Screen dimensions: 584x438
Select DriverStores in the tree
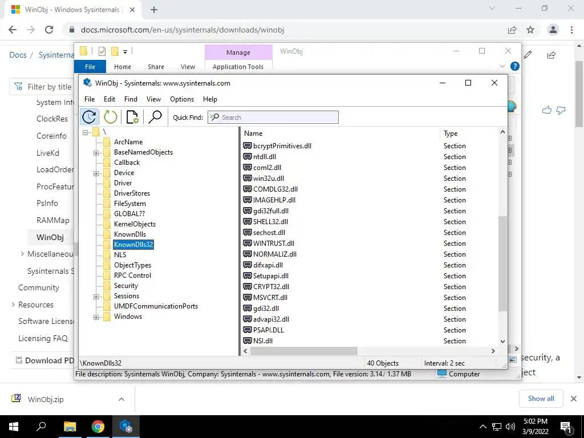[x=132, y=193]
